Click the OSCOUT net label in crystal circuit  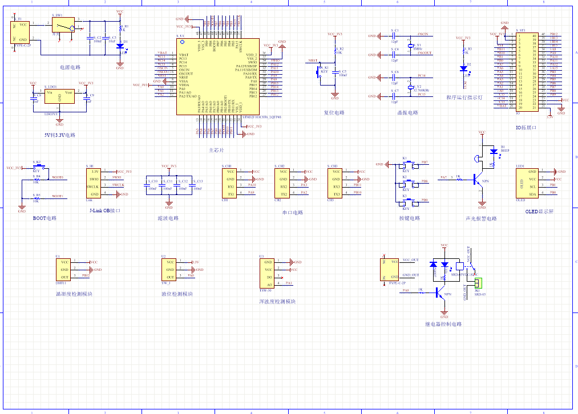point(425,53)
